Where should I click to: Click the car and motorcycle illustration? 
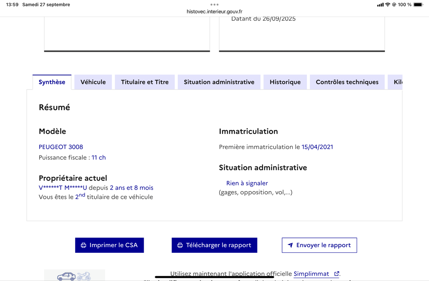(74, 275)
